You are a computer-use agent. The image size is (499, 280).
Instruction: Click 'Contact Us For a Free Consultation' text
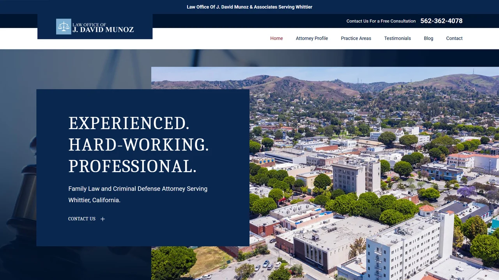click(381, 21)
